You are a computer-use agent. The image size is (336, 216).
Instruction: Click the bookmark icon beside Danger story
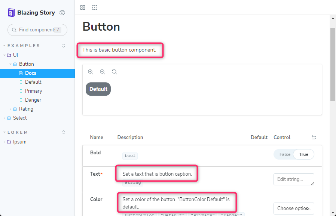pos(21,100)
